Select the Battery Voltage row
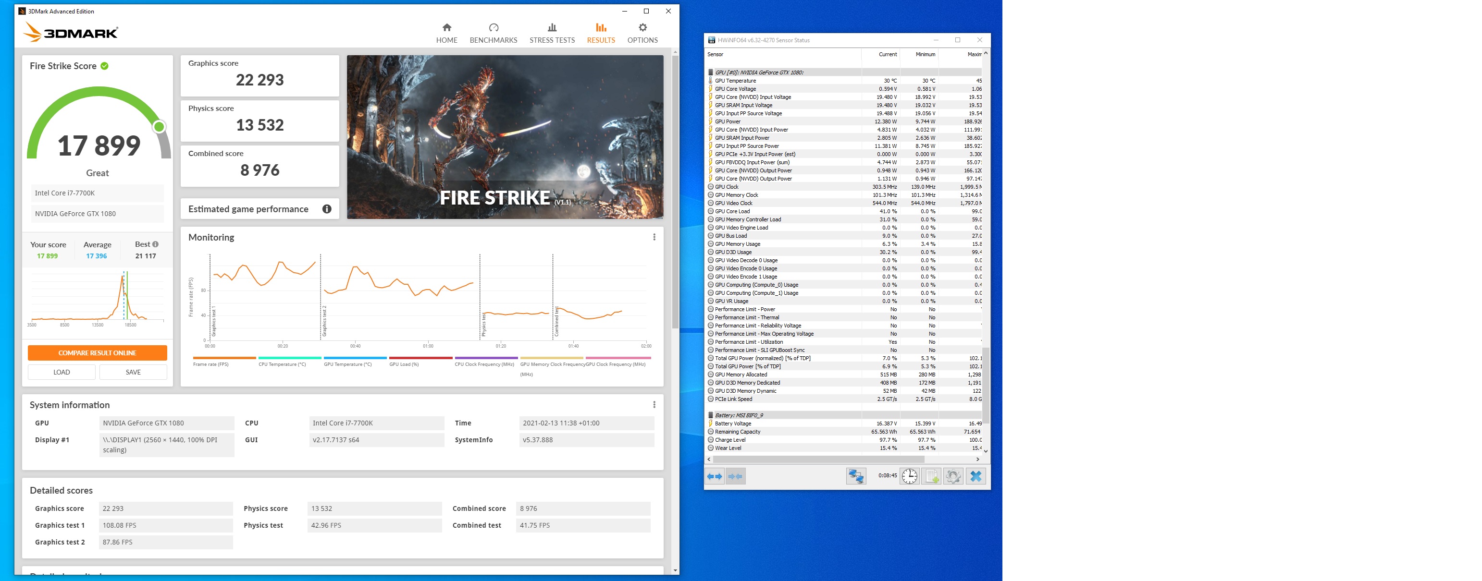 click(844, 424)
